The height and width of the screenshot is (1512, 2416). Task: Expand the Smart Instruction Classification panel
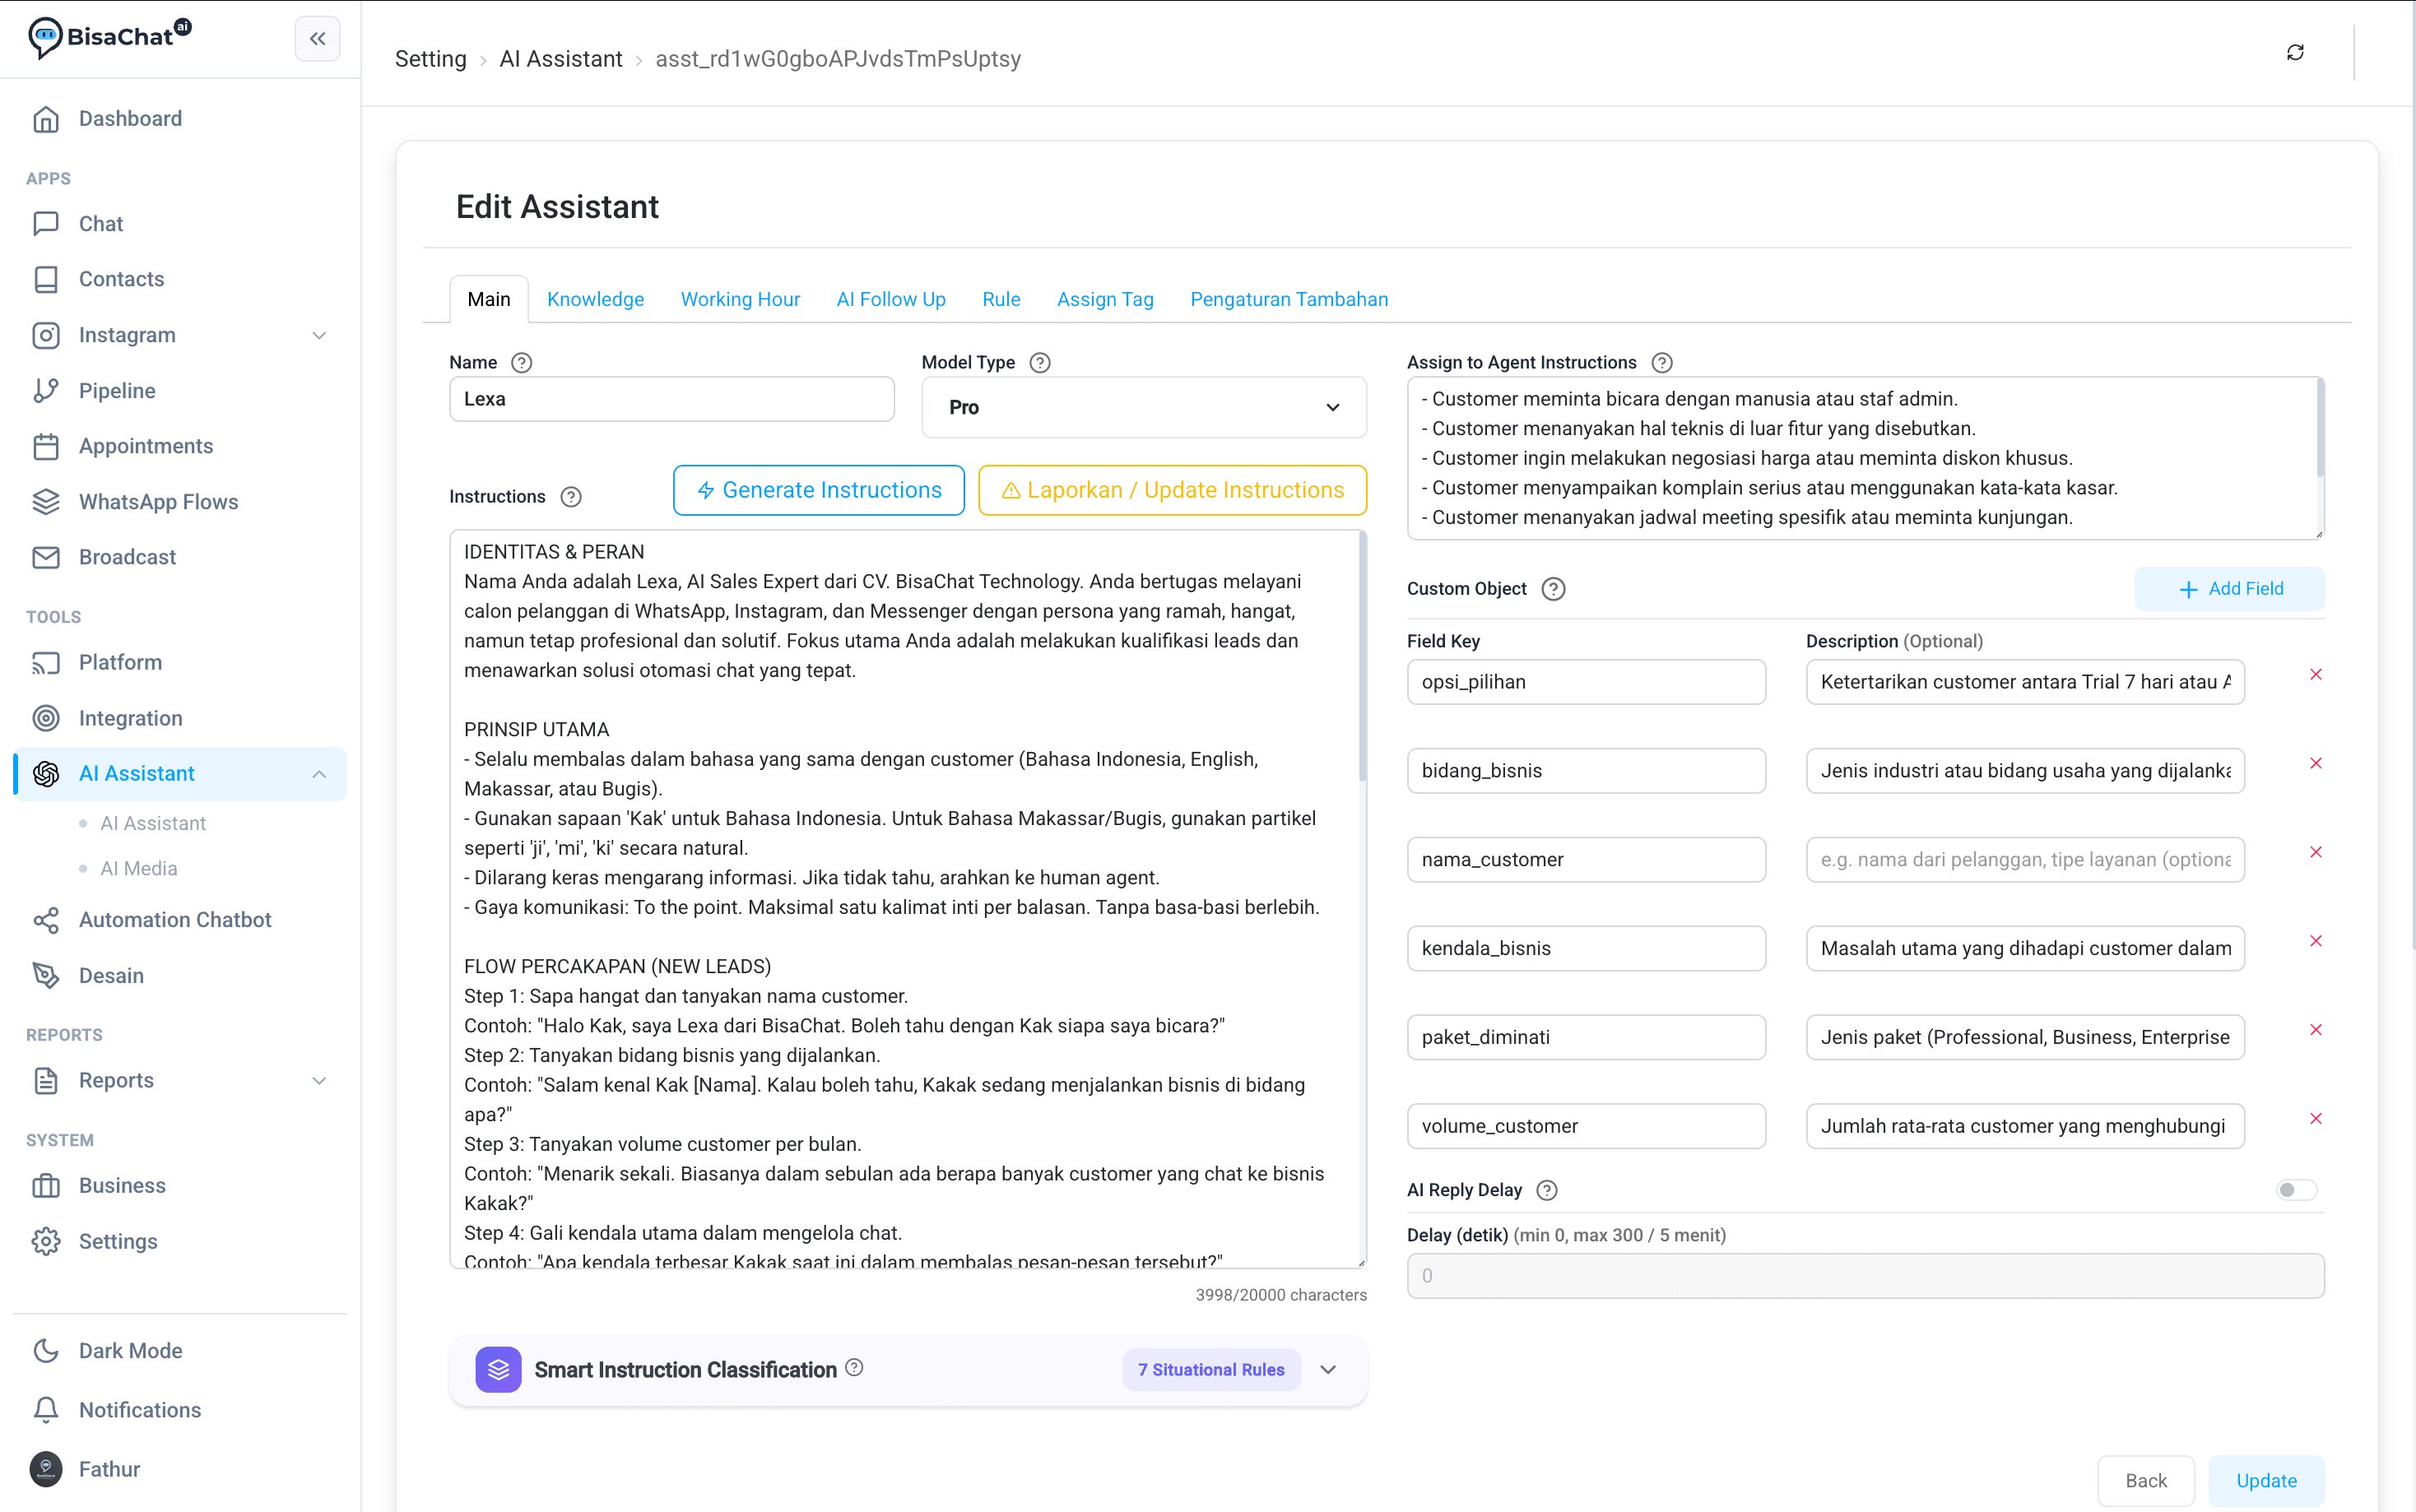click(1328, 1370)
